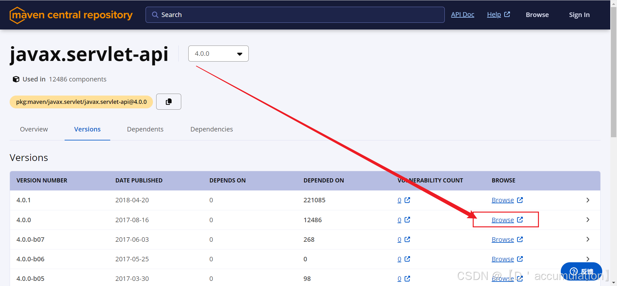Expand the 4.0.0-b07 row chevron

pos(588,240)
